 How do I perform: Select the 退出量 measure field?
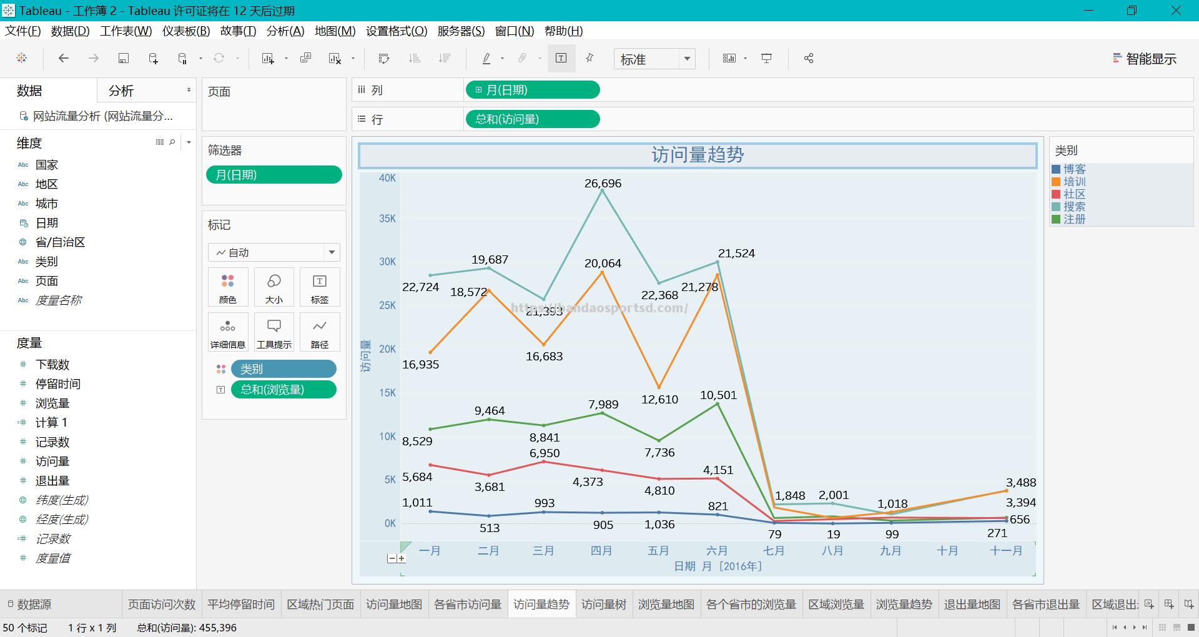click(52, 481)
